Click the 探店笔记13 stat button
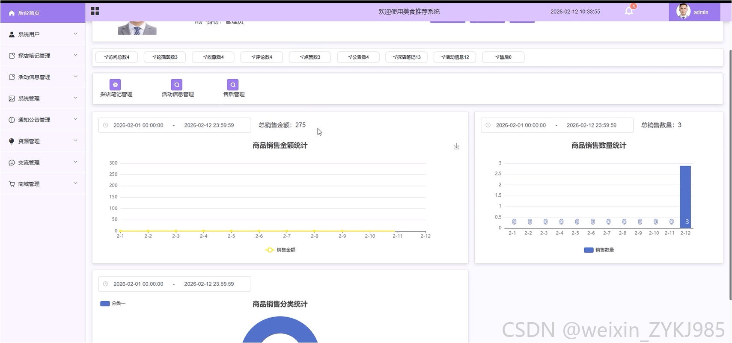This screenshot has width=732, height=343. pyautogui.click(x=407, y=57)
